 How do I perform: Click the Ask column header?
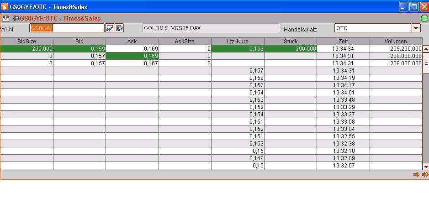click(x=132, y=42)
